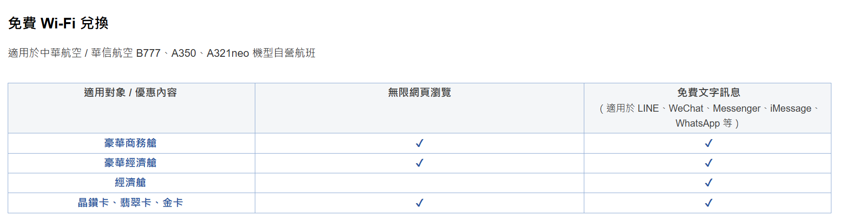Open the 經濟艙 link
The image size is (842, 221).
131,182
